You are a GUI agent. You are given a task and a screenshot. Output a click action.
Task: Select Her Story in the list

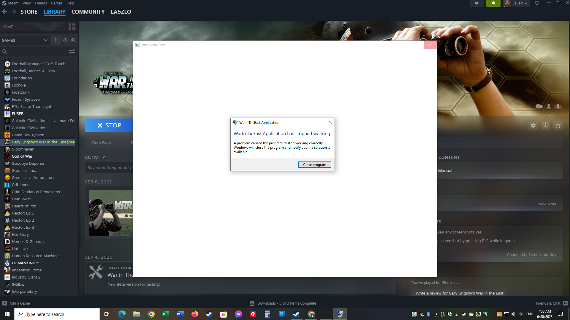coord(20,235)
